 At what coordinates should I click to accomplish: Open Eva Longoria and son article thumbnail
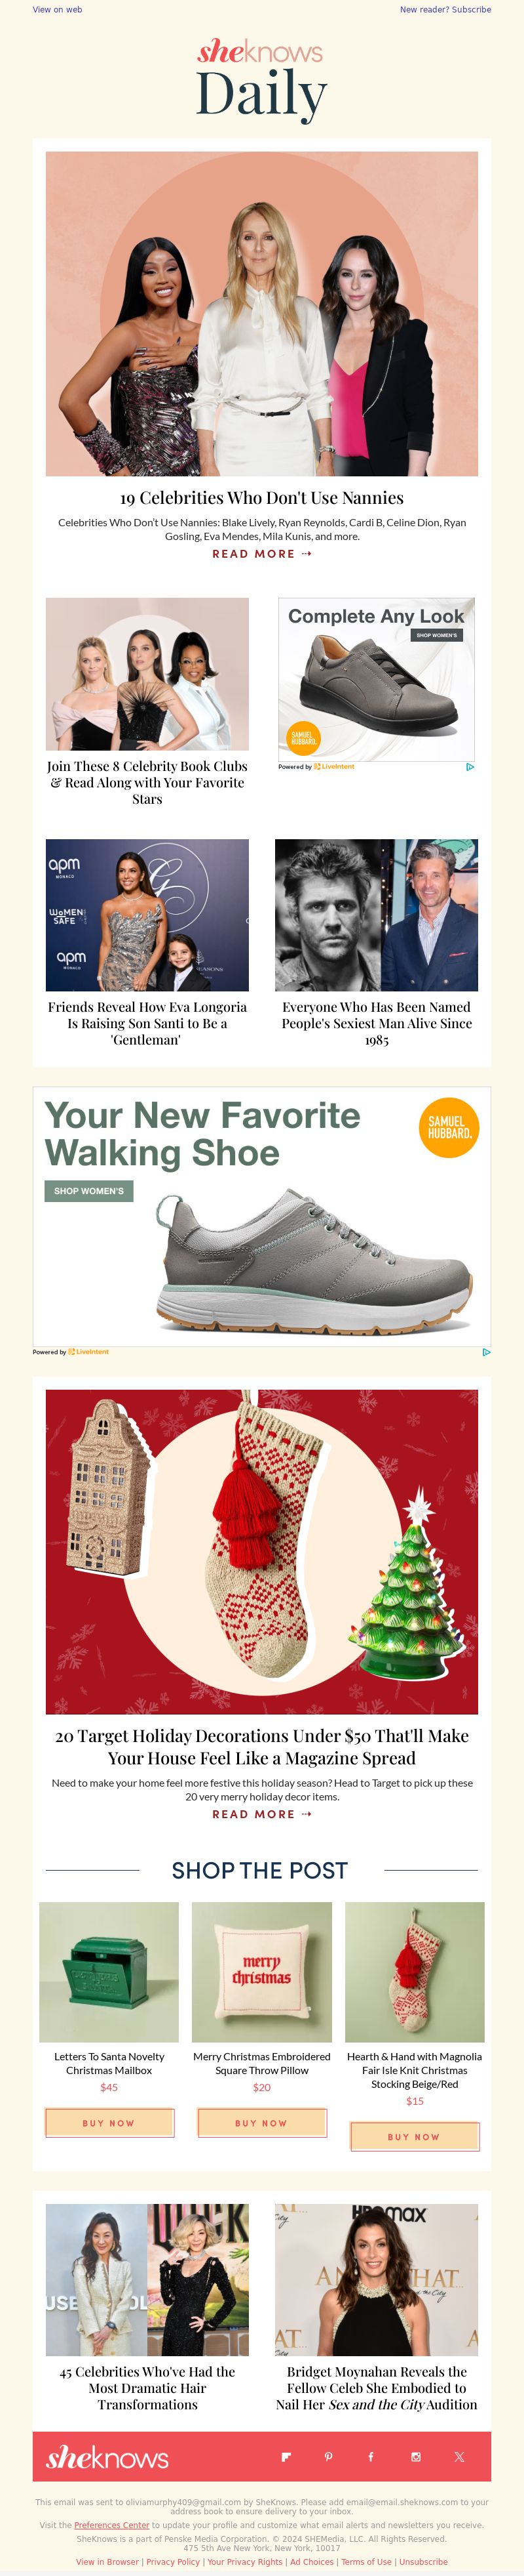pos(147,915)
